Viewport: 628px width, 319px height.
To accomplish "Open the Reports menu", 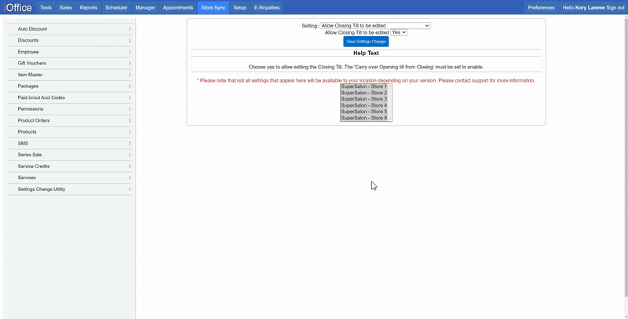I will 89,8.
